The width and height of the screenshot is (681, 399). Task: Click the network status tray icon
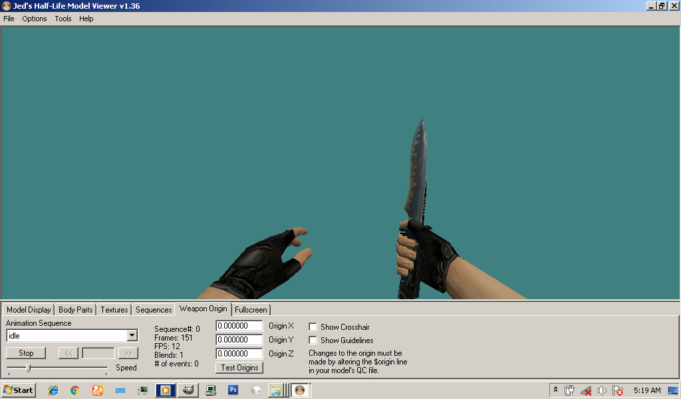coord(585,390)
